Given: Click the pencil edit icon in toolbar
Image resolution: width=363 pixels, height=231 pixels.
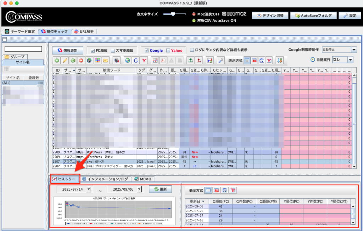Looking at the screenshot, I should [x=65, y=60].
